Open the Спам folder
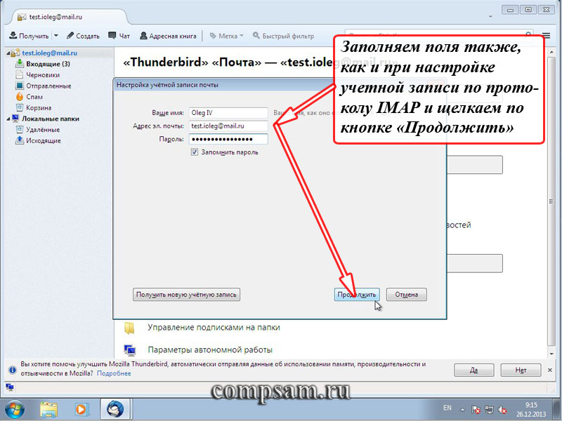The width and height of the screenshot is (562, 421). point(34,97)
